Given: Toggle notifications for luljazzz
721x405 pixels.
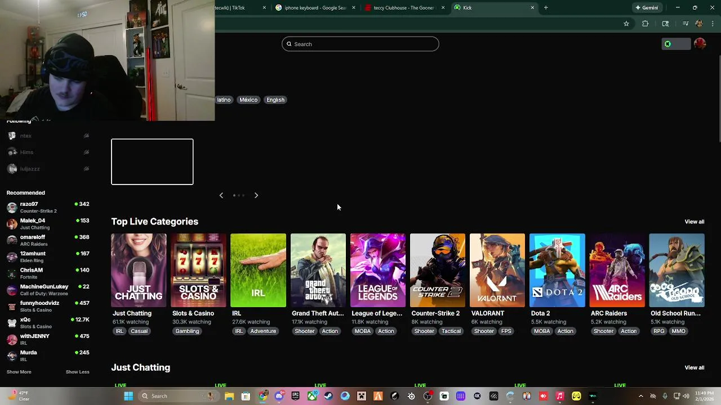Looking at the screenshot, I should pyautogui.click(x=86, y=169).
